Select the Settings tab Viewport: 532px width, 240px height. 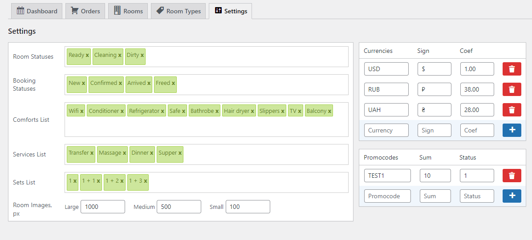click(230, 11)
